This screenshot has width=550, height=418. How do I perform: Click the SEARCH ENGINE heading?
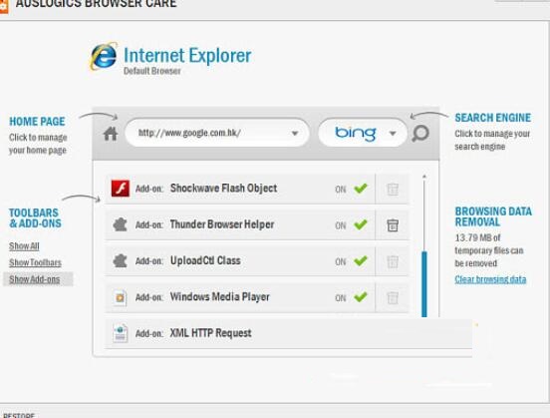point(493,118)
